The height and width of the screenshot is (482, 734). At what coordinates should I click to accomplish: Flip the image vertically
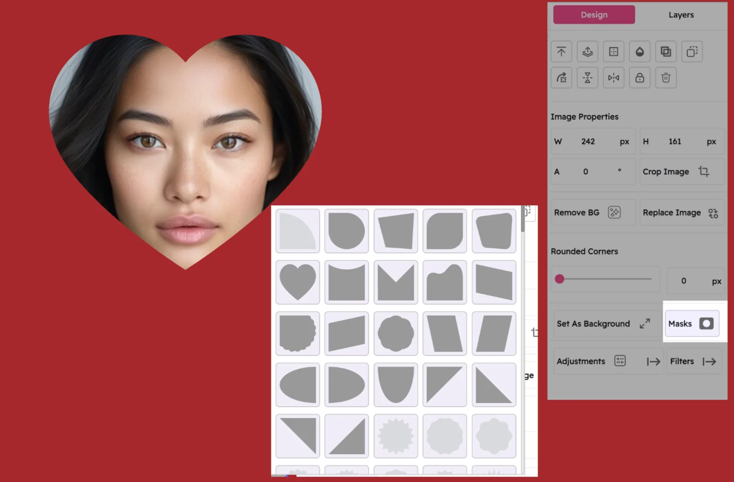point(587,78)
